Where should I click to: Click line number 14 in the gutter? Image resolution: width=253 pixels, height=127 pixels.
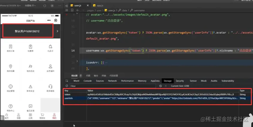coord(73,51)
